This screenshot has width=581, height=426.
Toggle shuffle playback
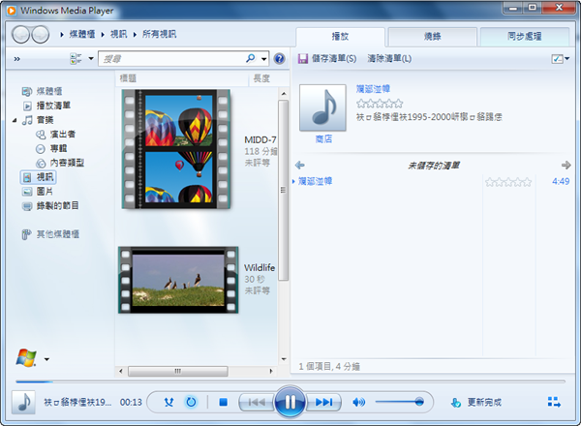point(168,402)
